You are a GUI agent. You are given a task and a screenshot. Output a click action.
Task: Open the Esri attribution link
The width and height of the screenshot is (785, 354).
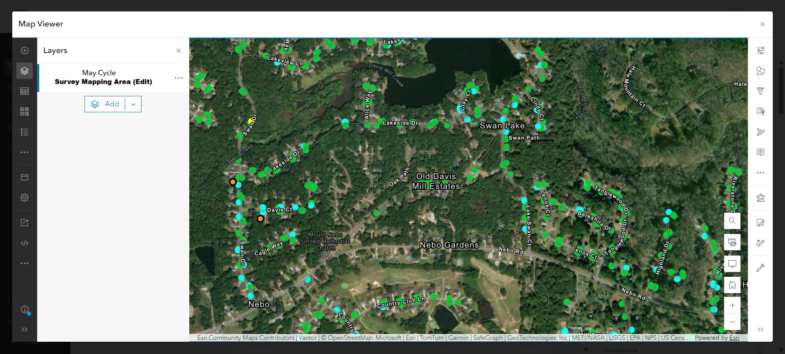[x=734, y=338]
